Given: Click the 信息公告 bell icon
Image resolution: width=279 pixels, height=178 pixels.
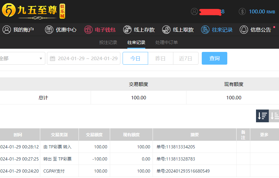Looking at the screenshot, I should (x=244, y=30).
